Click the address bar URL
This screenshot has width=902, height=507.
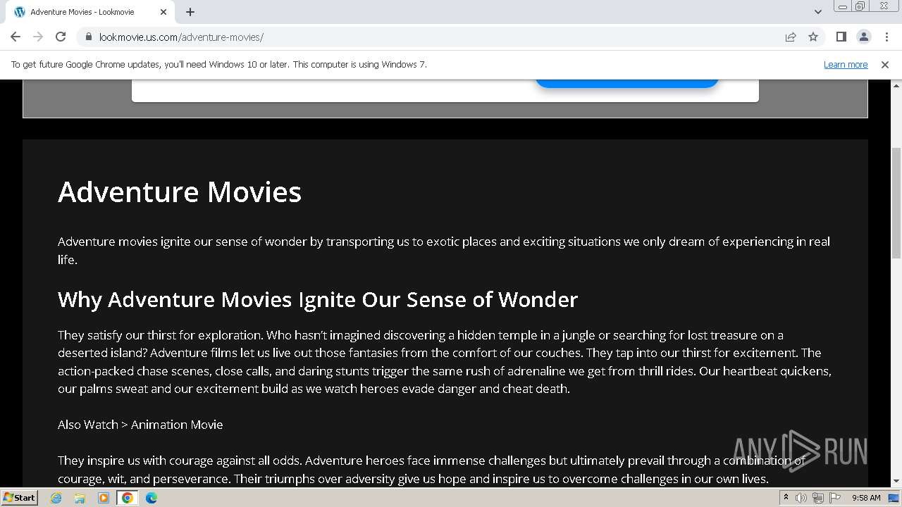pos(181,37)
